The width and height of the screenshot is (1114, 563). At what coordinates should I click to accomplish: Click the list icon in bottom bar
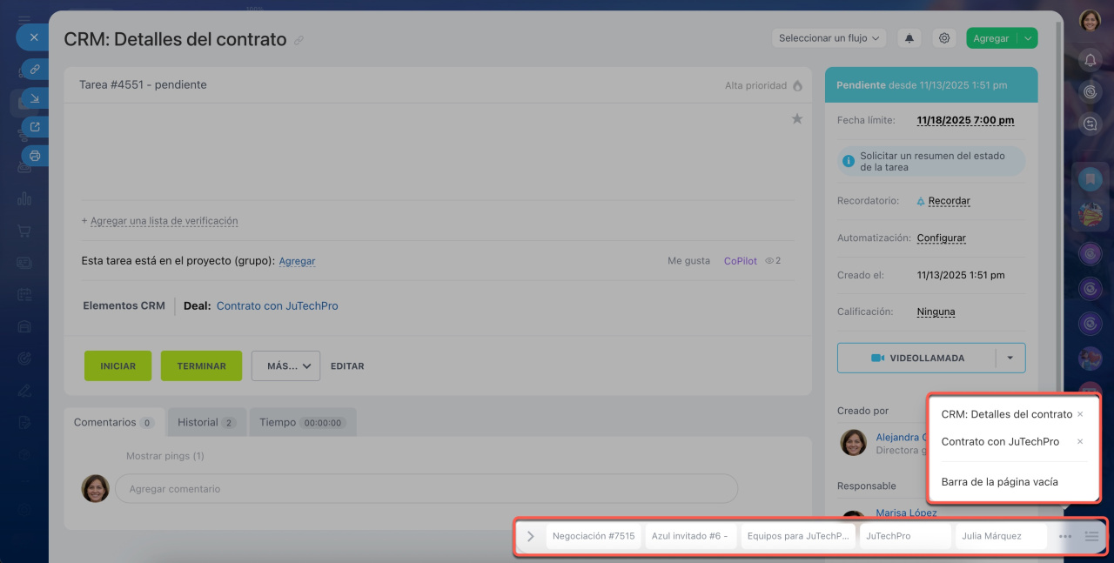pyautogui.click(x=1091, y=536)
